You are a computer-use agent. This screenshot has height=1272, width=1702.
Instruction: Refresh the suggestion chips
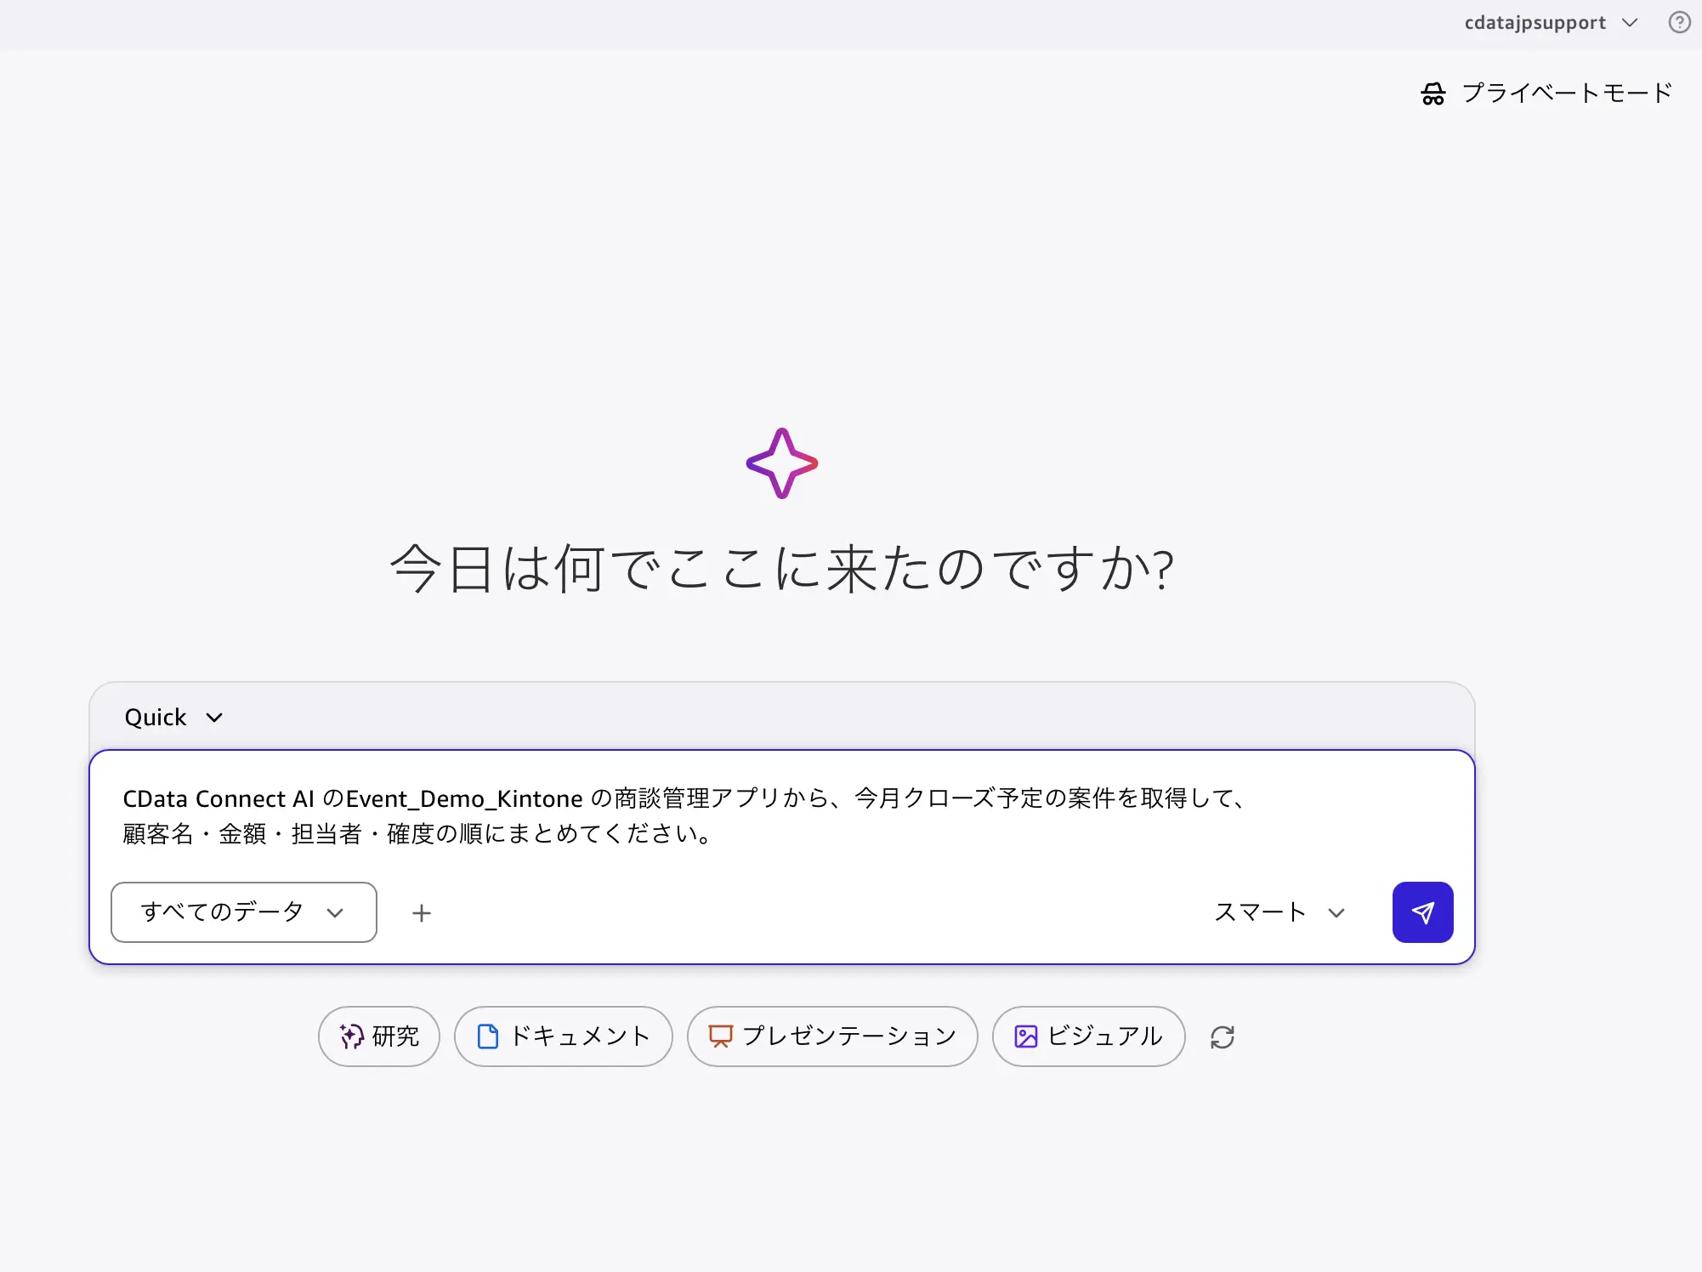tap(1223, 1037)
